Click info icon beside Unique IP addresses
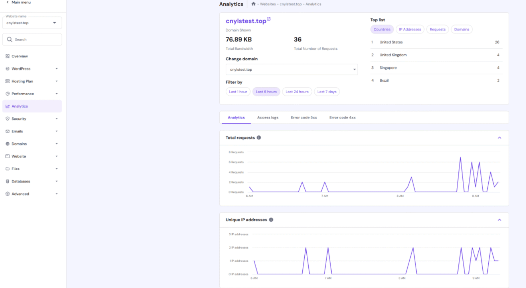 coord(271,220)
